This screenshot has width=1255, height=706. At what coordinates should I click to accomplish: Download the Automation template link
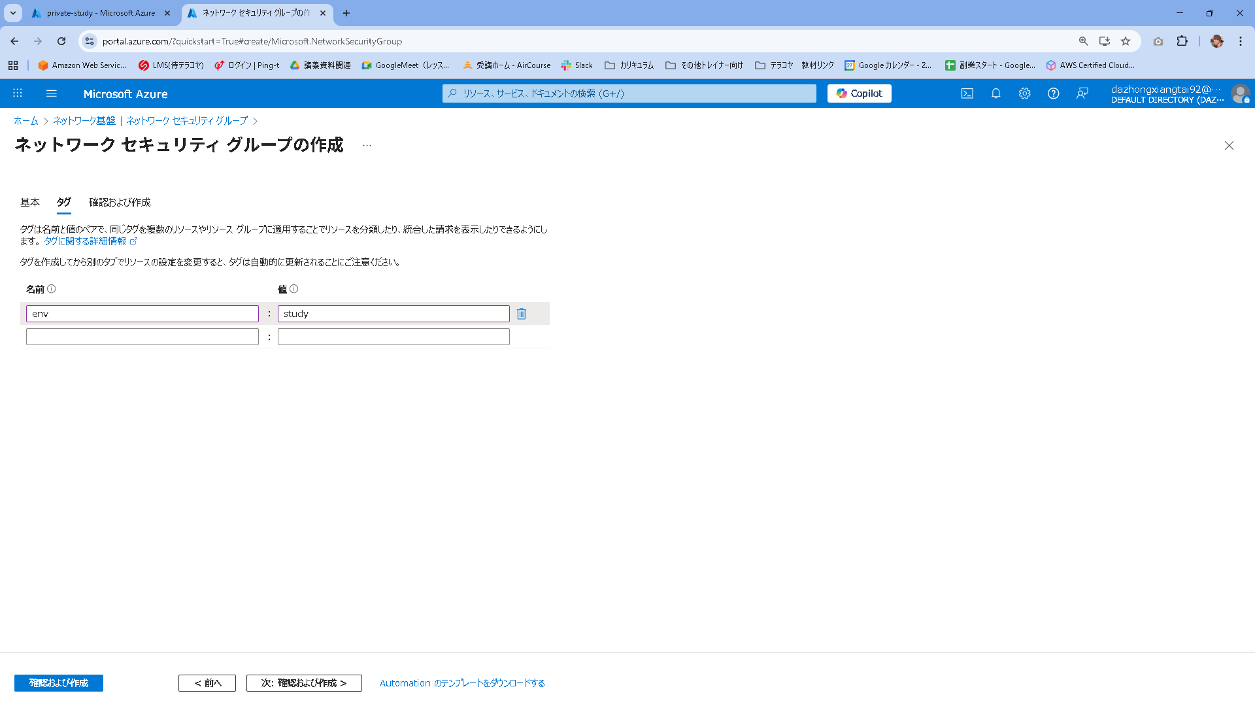click(462, 683)
